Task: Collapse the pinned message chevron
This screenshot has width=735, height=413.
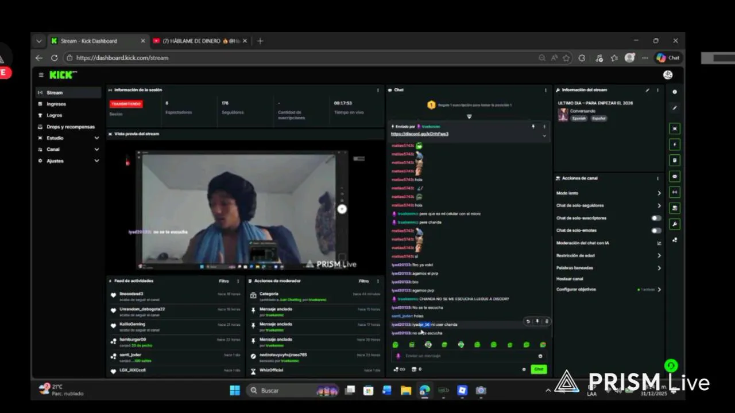Action: 544,136
